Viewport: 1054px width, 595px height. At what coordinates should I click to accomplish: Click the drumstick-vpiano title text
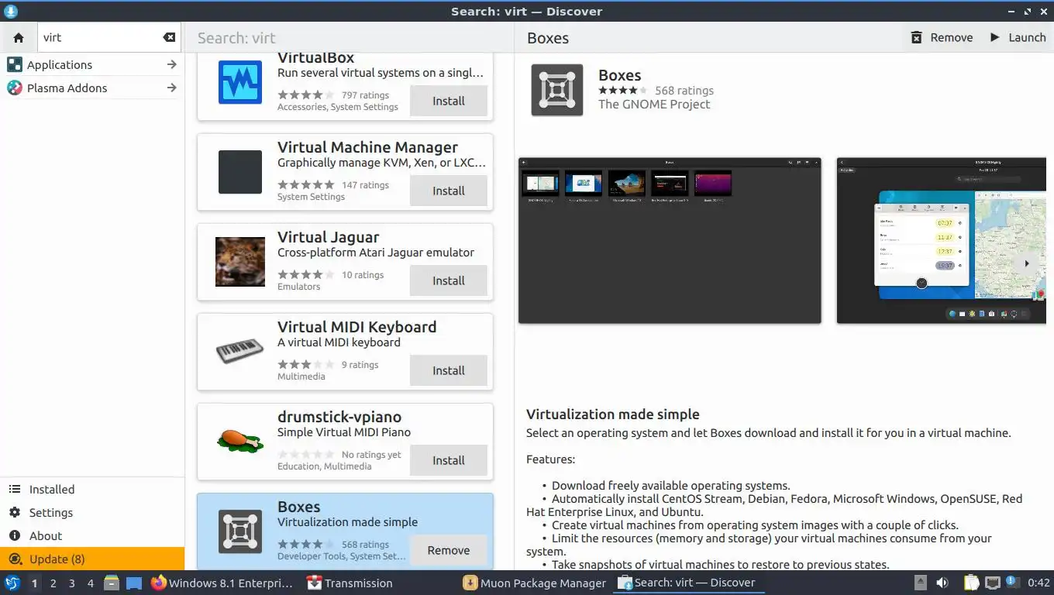point(339,417)
